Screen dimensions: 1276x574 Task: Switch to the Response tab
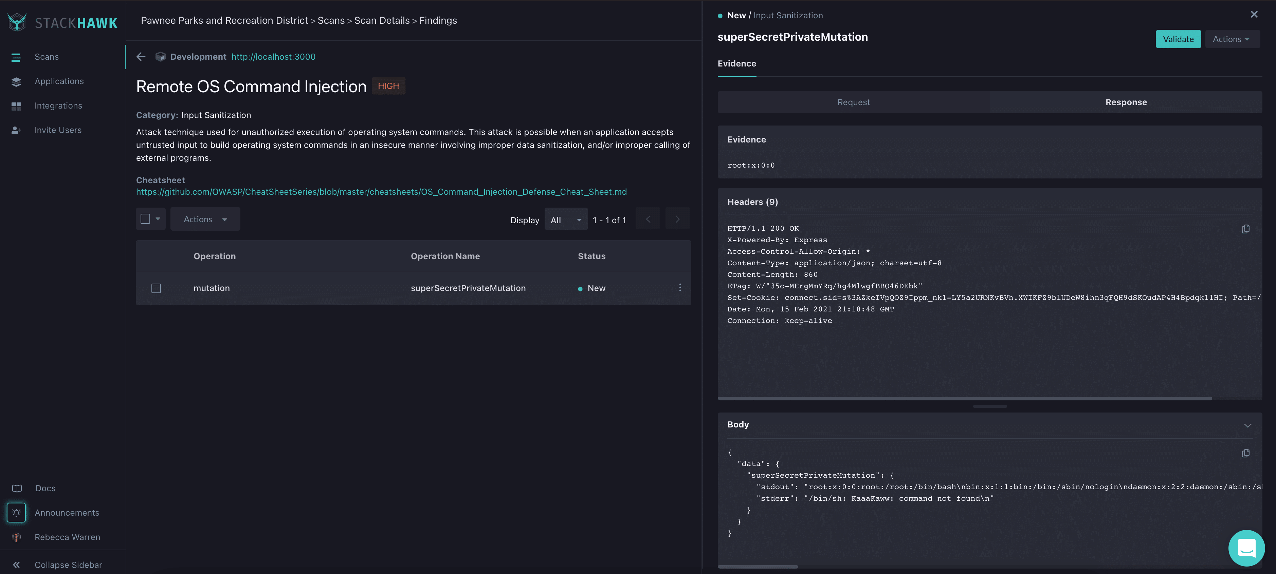(x=1126, y=102)
